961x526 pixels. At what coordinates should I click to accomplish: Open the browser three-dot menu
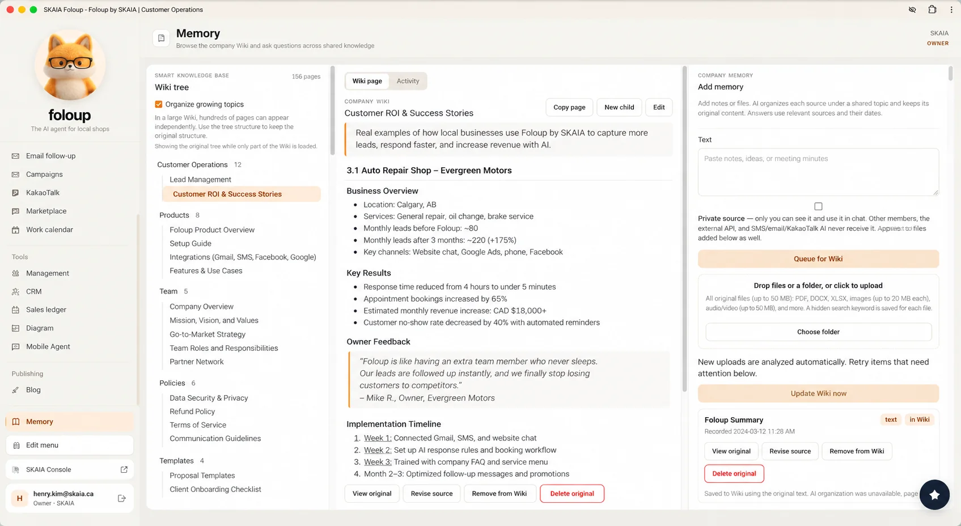pyautogui.click(x=951, y=10)
